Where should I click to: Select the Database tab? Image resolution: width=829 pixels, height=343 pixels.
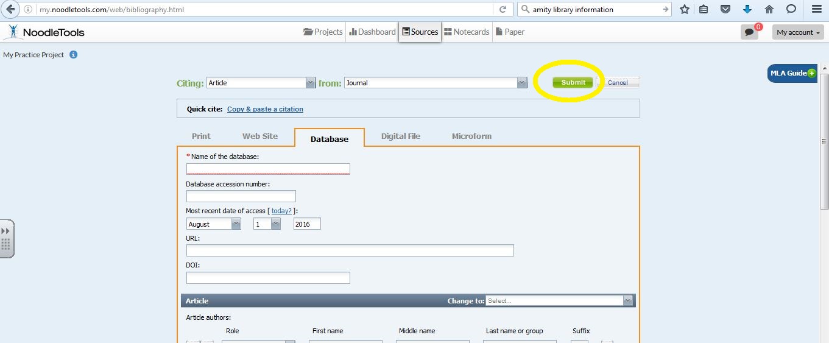click(330, 138)
